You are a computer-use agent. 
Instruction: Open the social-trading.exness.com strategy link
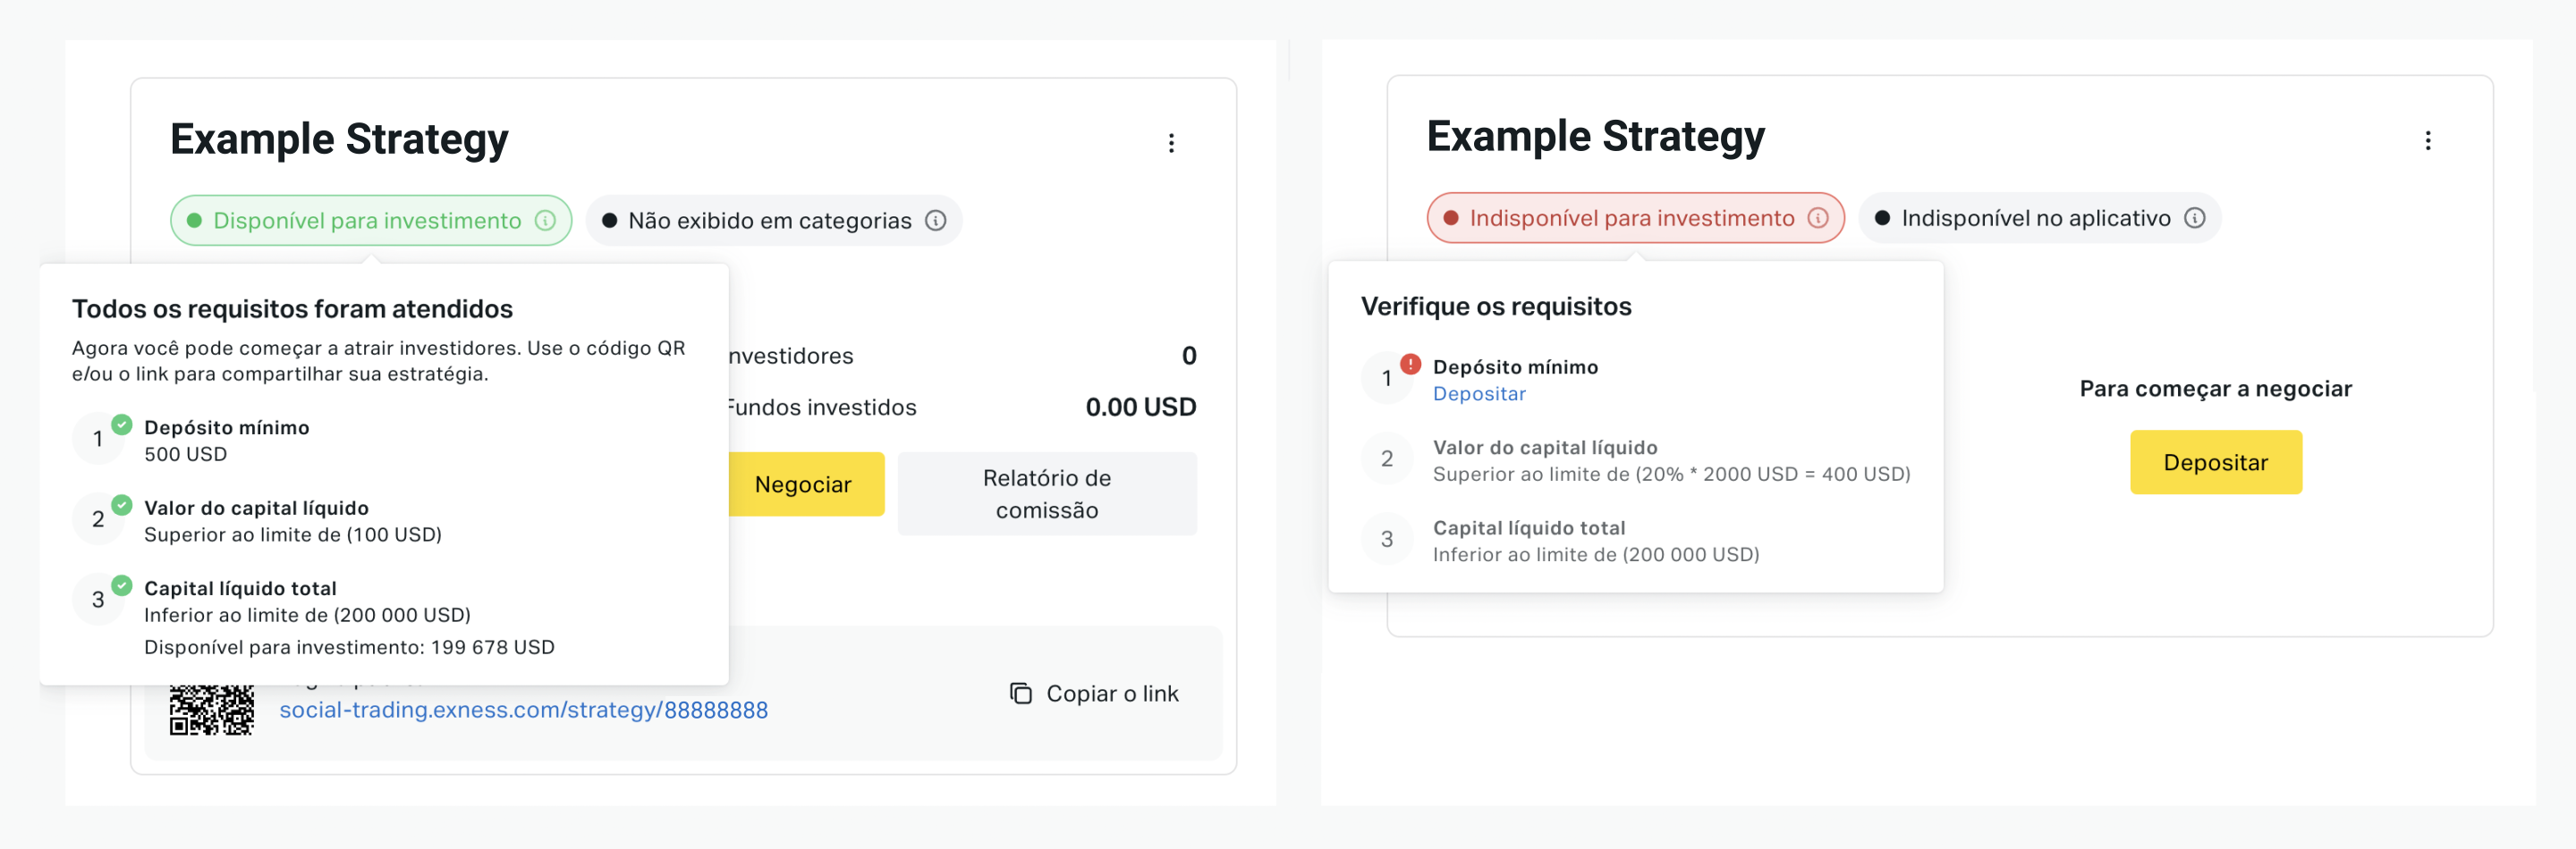[523, 710]
